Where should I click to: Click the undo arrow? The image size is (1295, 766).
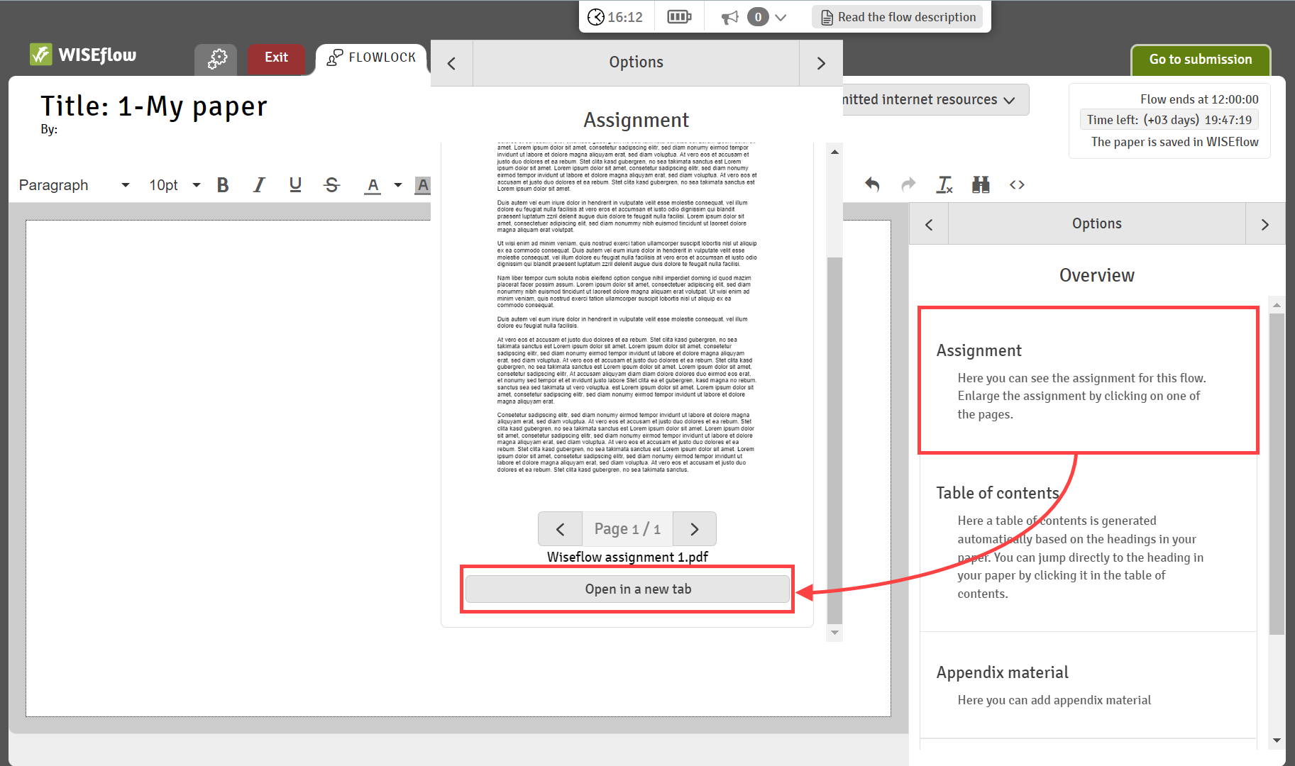point(872,185)
